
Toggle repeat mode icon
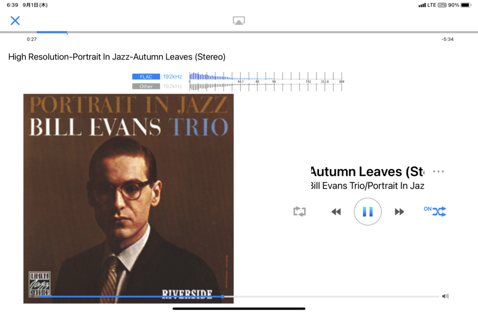pos(299,212)
